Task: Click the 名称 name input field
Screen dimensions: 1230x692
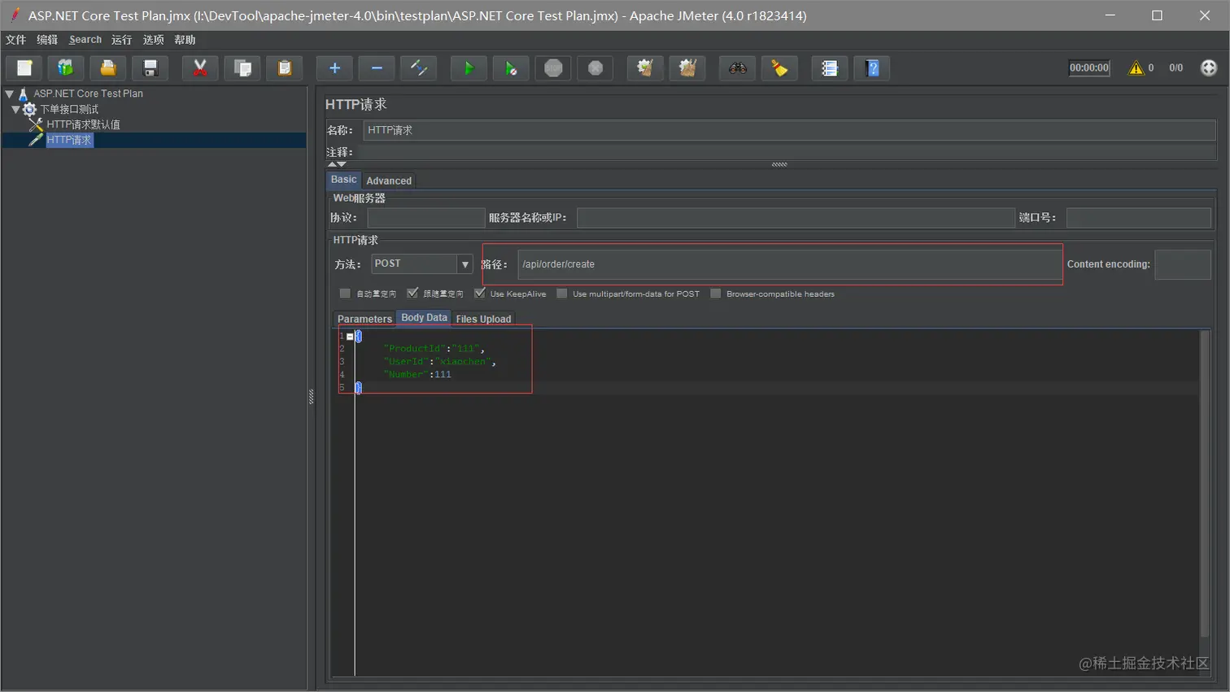Action: (789, 130)
